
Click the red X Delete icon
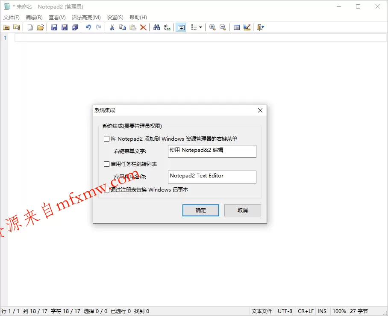[143, 27]
